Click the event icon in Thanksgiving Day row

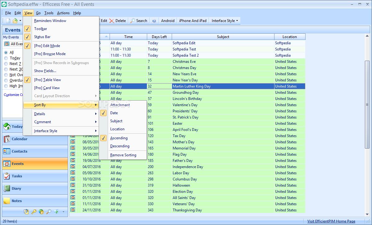tap(73, 210)
